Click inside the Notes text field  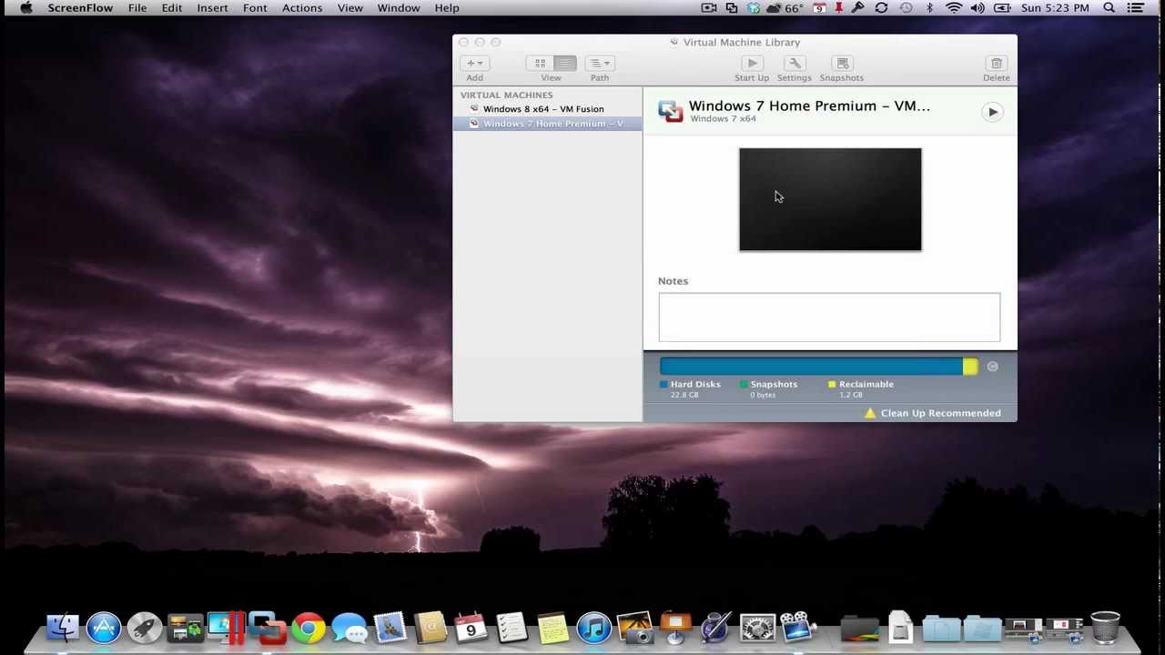coord(829,317)
